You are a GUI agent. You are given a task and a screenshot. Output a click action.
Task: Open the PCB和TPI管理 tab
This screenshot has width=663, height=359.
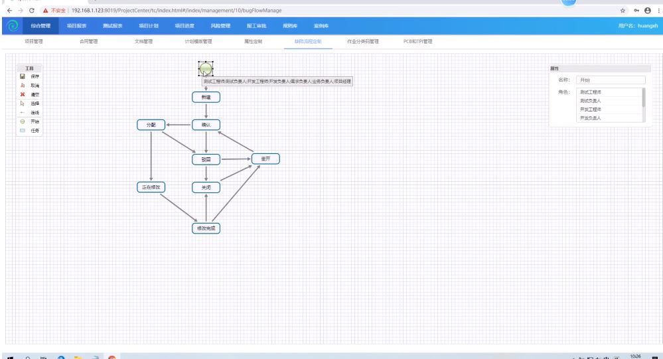coord(417,41)
